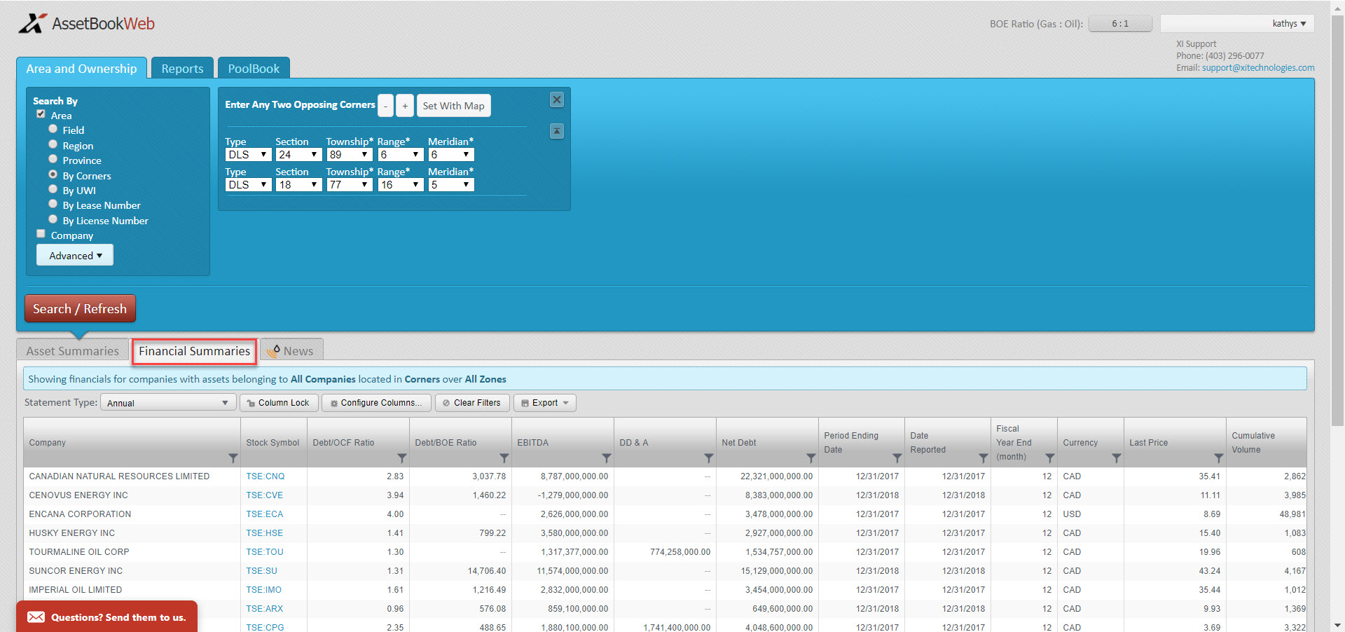Click Configure Columns button
Viewport: 1345px width, 632px height.
(376, 403)
